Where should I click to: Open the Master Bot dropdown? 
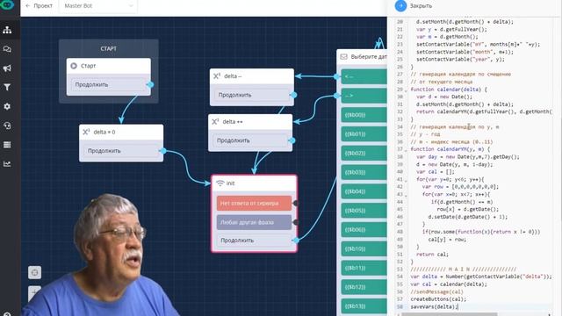click(97, 6)
